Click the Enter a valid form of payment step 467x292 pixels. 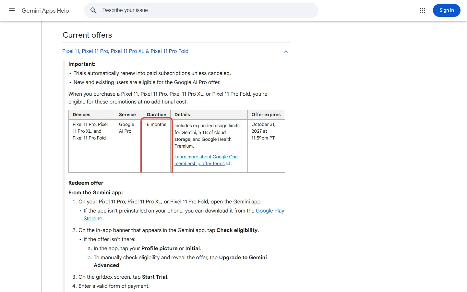tap(114, 286)
